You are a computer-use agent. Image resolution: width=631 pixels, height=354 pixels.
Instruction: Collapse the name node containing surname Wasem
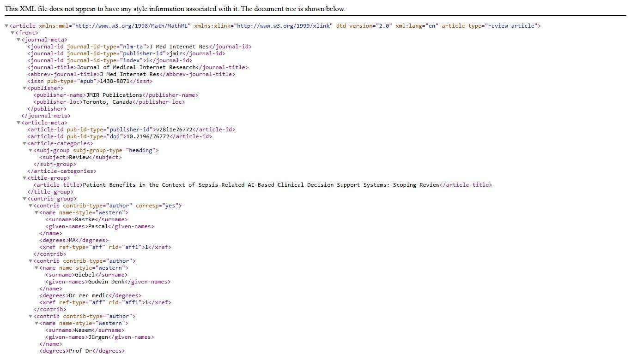tap(36, 324)
